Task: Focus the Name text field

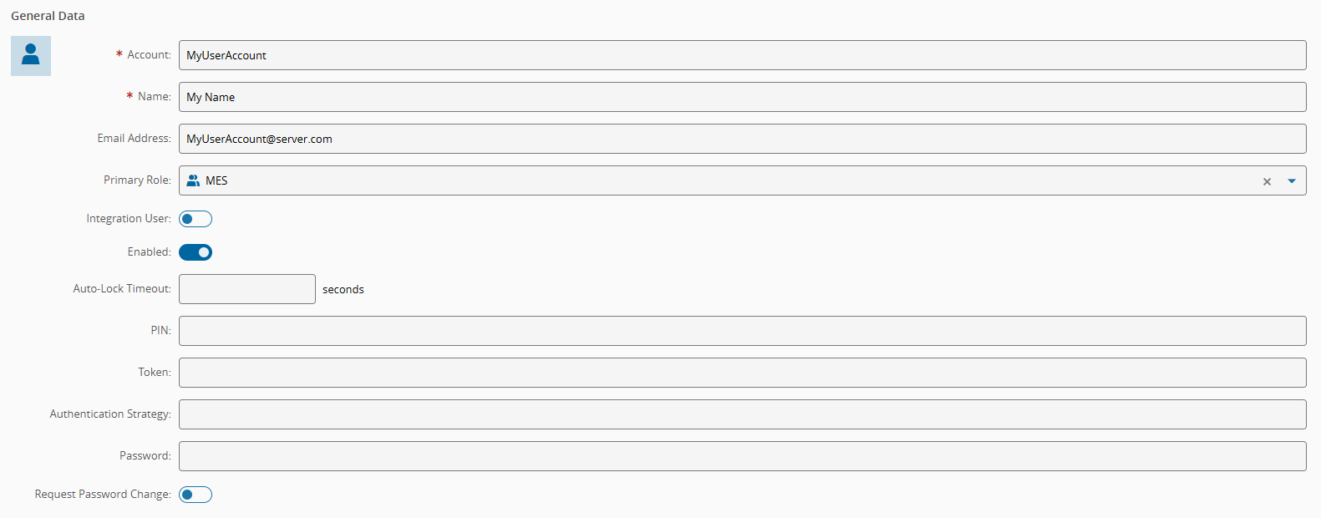Action: [x=742, y=97]
